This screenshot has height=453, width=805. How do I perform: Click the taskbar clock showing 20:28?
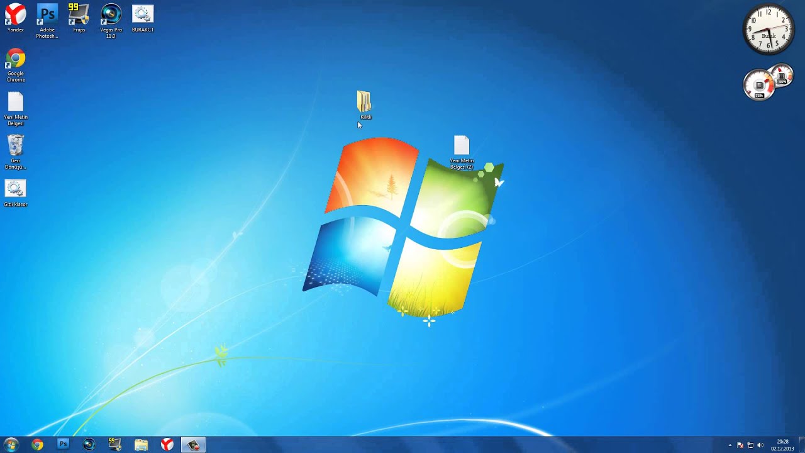pos(782,445)
